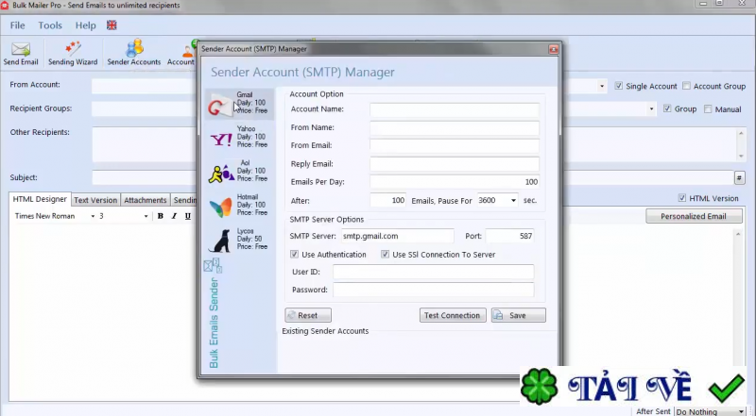This screenshot has height=416, width=756.
Task: Click the UK flag language icon
Action: (112, 25)
